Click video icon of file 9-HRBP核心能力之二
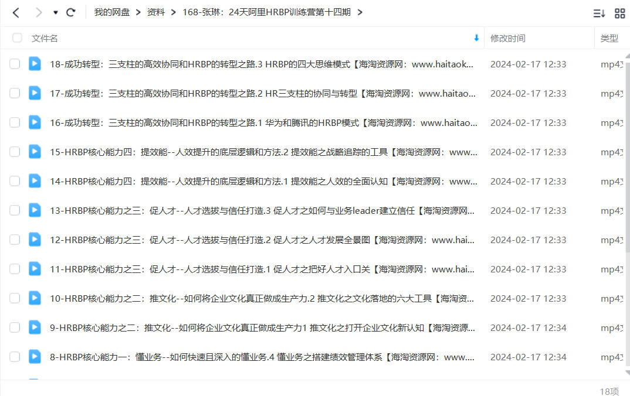Image resolution: width=630 pixels, height=396 pixels. coord(35,327)
